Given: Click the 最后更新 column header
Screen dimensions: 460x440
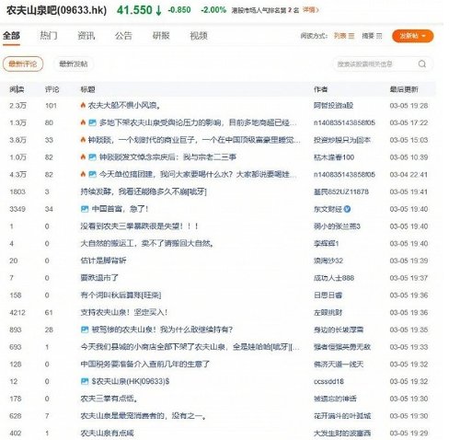Looking at the screenshot, I should click(404, 89).
